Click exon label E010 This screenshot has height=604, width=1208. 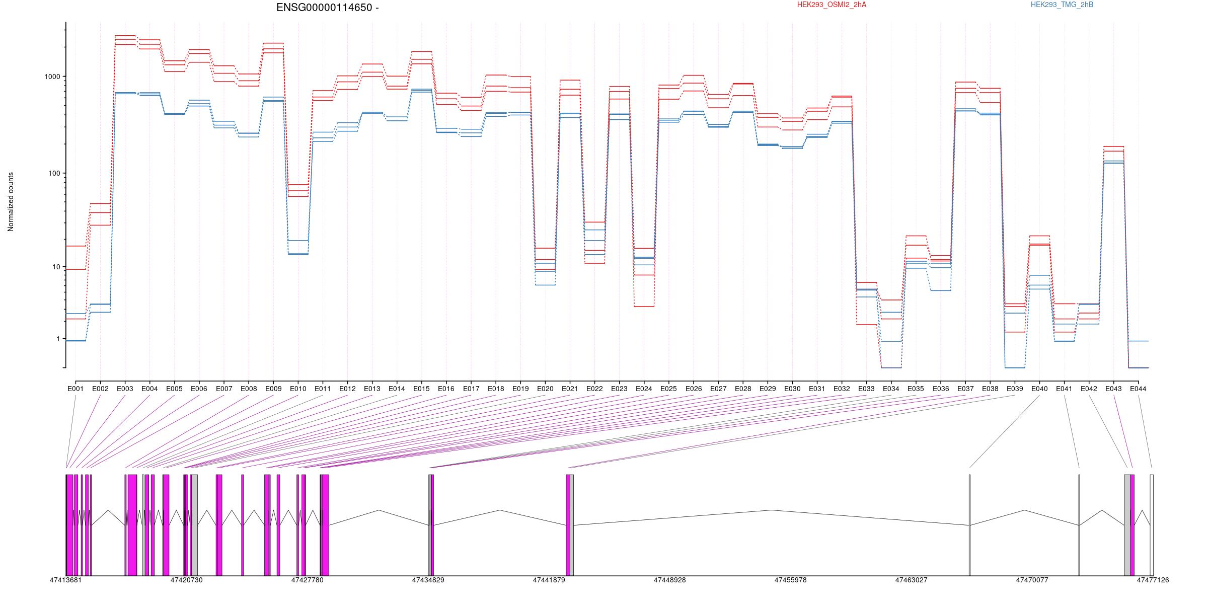(298, 389)
